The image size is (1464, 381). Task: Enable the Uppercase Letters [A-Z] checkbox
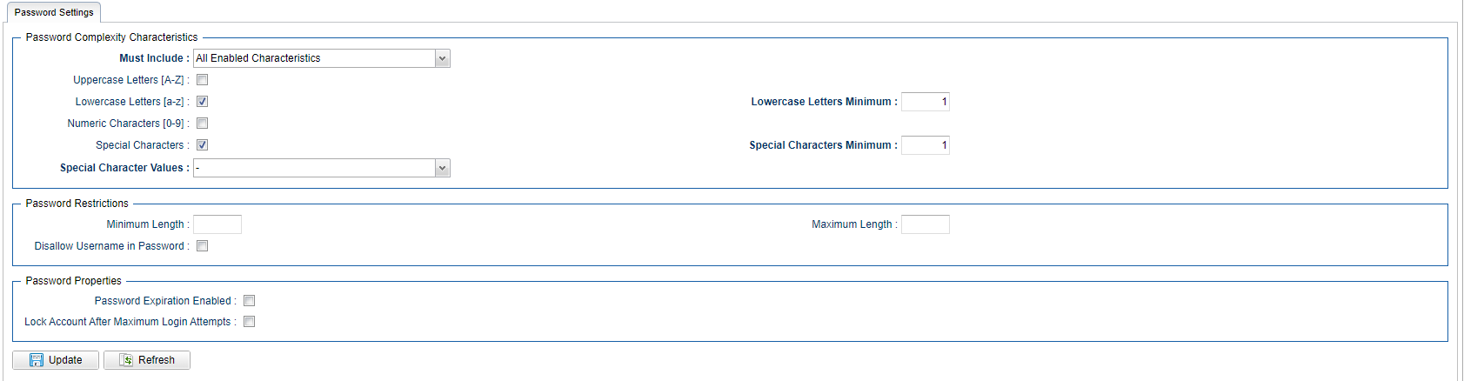(202, 80)
